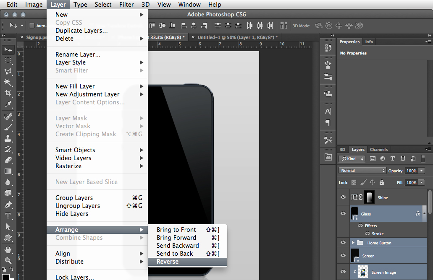Select the Hand tool
The height and width of the screenshot is (280, 433).
(x=8, y=250)
